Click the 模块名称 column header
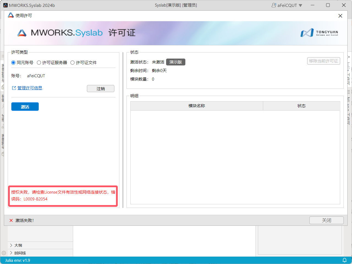352x264 pixels. click(197, 106)
